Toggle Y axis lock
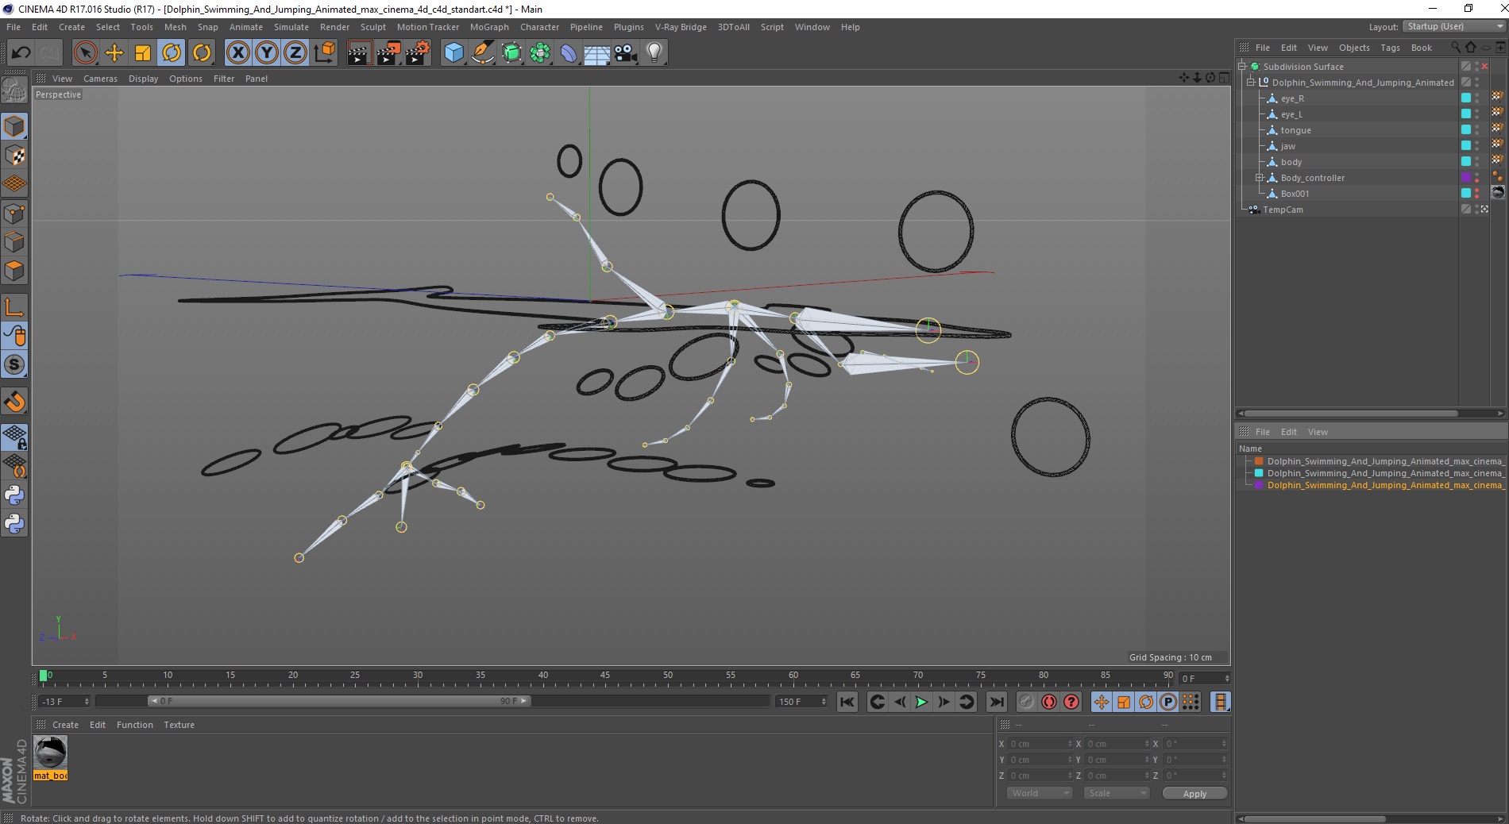The image size is (1509, 824). pyautogui.click(x=267, y=52)
